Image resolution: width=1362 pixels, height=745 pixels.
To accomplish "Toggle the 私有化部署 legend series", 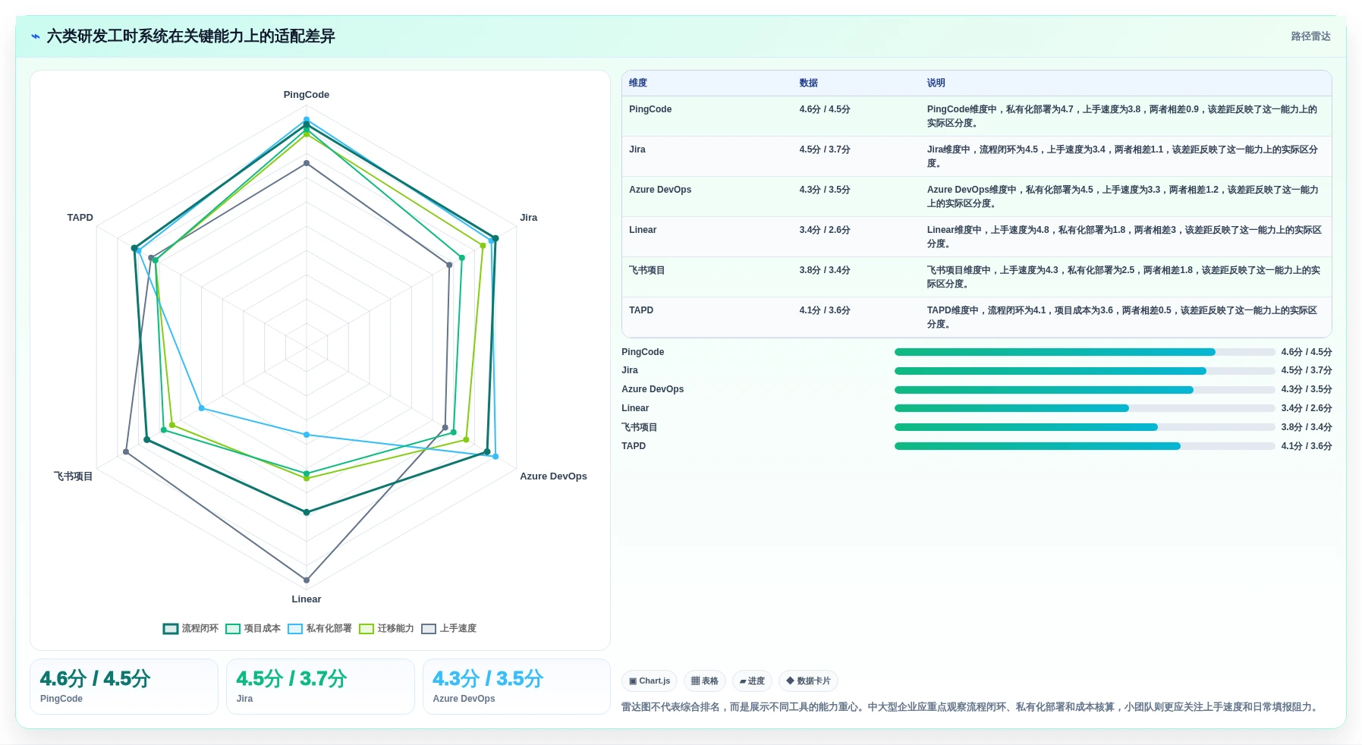I will click(319, 628).
